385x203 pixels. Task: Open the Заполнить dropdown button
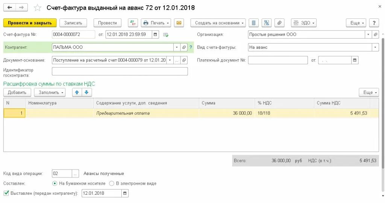[51, 92]
